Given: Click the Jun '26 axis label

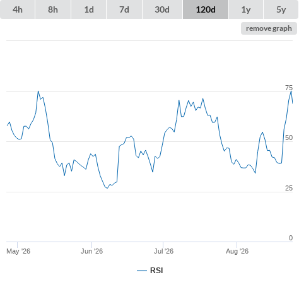Looking at the screenshot, I should click(91, 251).
